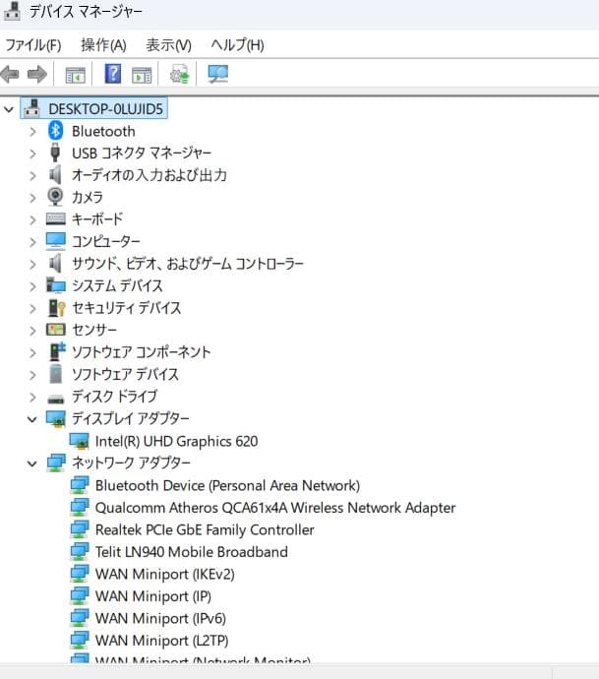Image resolution: width=599 pixels, height=679 pixels.
Task: Click the ソフトウェア デバイス icon
Action: coord(56,374)
